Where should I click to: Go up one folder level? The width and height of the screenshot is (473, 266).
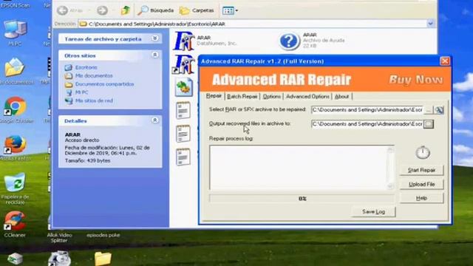coord(126,10)
